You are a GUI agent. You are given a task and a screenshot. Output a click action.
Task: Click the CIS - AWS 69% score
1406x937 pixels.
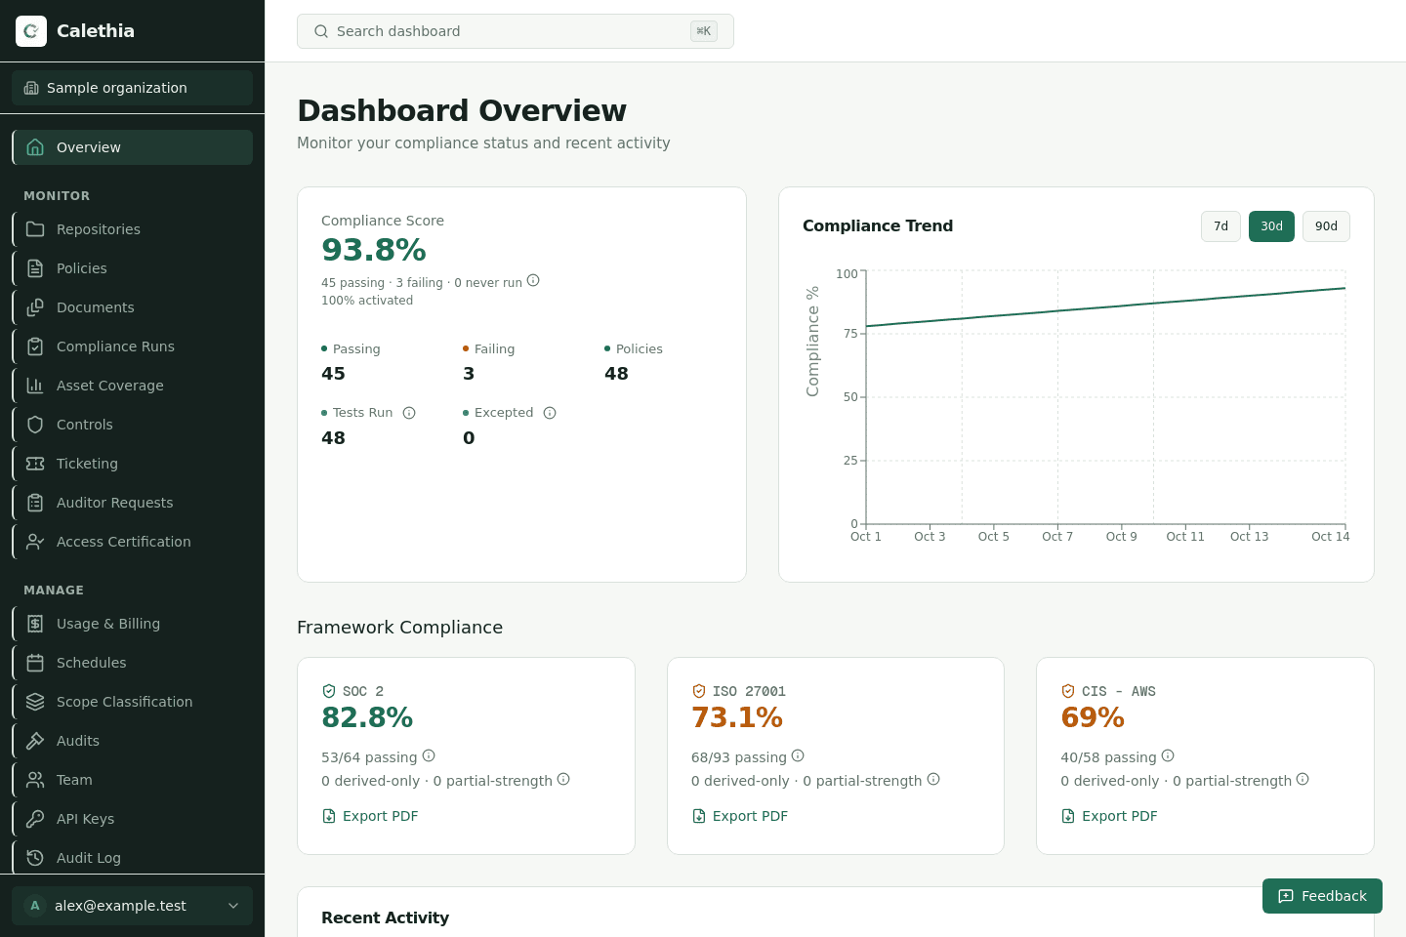[1093, 717]
